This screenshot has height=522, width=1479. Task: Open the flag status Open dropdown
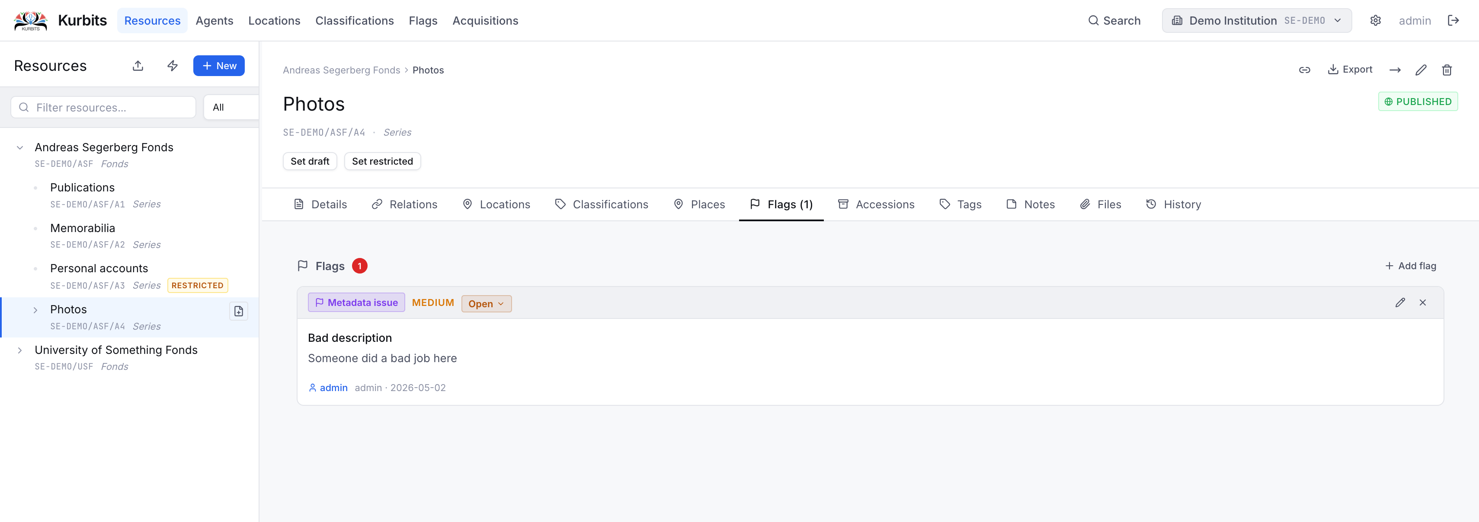487,303
